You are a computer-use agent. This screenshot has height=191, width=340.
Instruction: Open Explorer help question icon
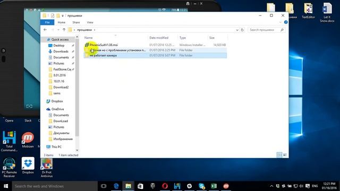[x=286, y=22]
